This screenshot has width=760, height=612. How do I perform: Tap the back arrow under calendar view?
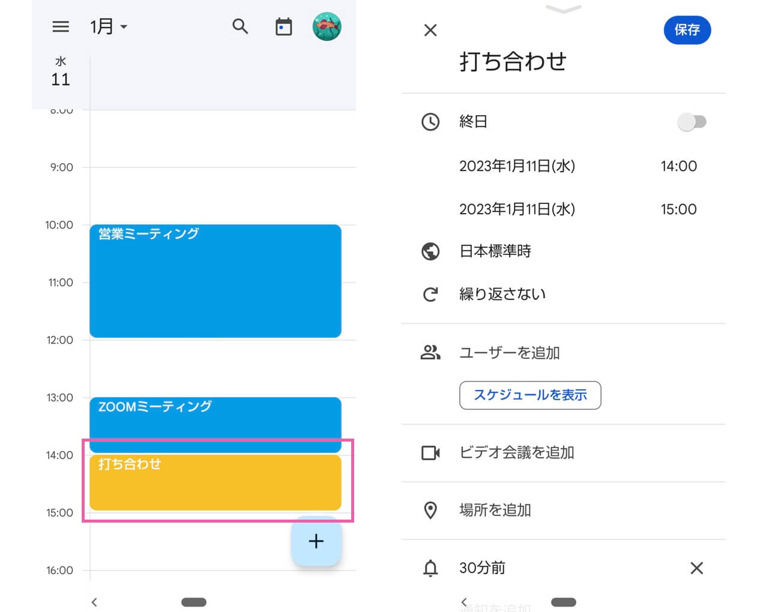(94, 602)
